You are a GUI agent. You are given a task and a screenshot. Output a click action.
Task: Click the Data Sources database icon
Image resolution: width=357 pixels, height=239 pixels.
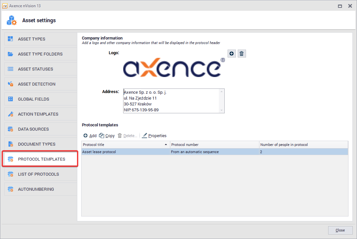[10, 129]
